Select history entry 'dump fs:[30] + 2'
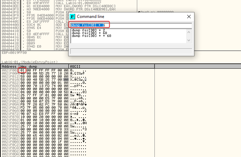The height and width of the screenshot is (157, 241). 88,30
